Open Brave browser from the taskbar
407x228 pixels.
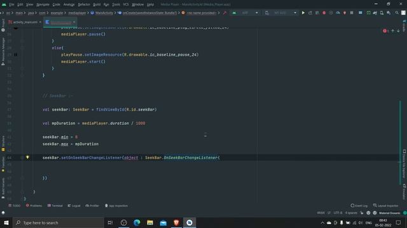click(x=176, y=222)
